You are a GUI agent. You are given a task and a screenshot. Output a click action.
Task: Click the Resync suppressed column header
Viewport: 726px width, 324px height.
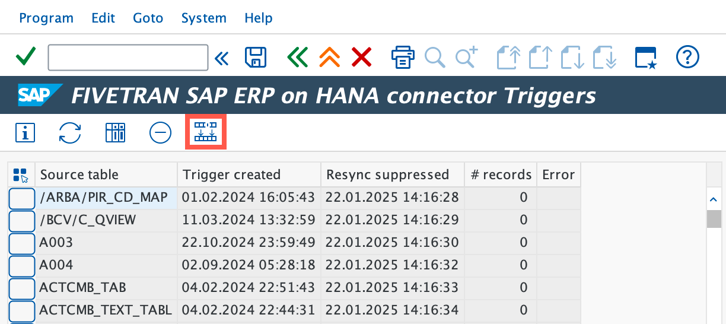tap(393, 175)
